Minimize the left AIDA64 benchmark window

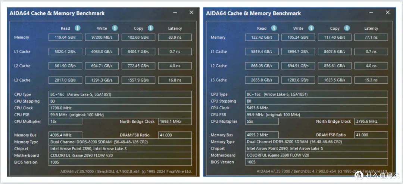click(175, 13)
